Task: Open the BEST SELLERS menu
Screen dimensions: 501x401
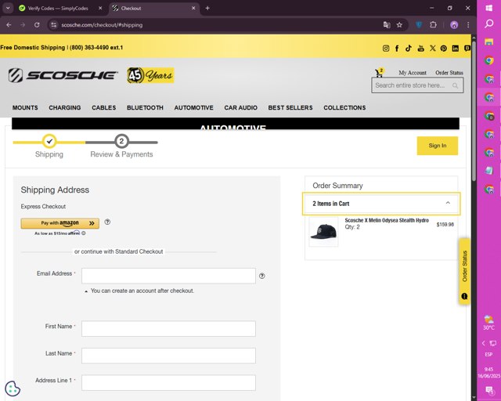Action: pos(290,108)
